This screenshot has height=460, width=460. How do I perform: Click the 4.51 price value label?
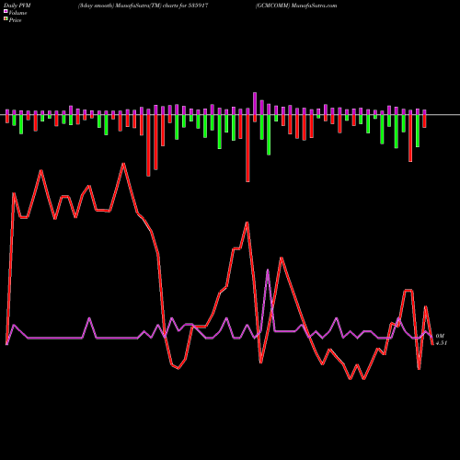pos(442,343)
